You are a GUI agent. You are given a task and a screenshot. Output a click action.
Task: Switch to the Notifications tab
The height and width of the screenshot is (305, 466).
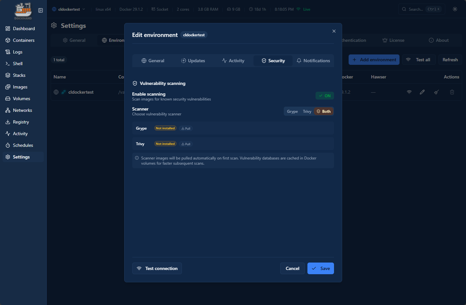coord(313,61)
